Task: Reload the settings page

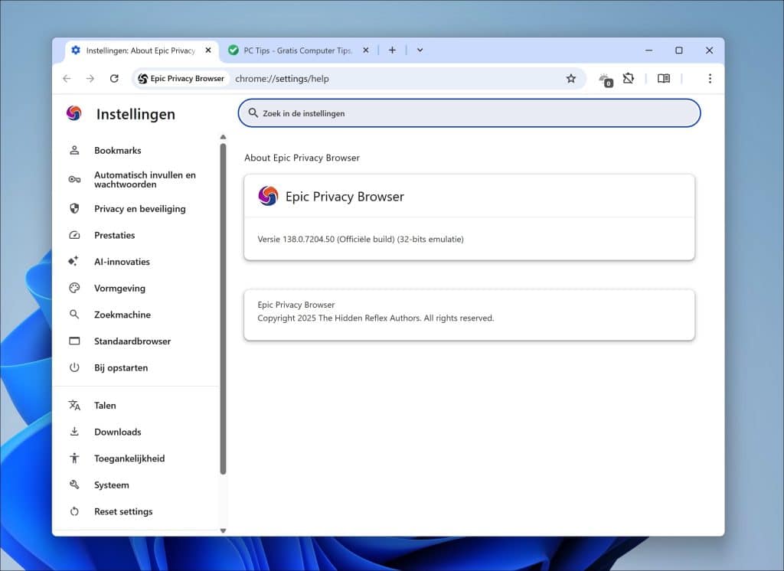Action: (113, 78)
